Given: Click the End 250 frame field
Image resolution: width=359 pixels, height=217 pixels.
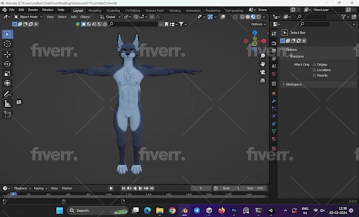Looking at the screenshot, I should click(x=255, y=188).
